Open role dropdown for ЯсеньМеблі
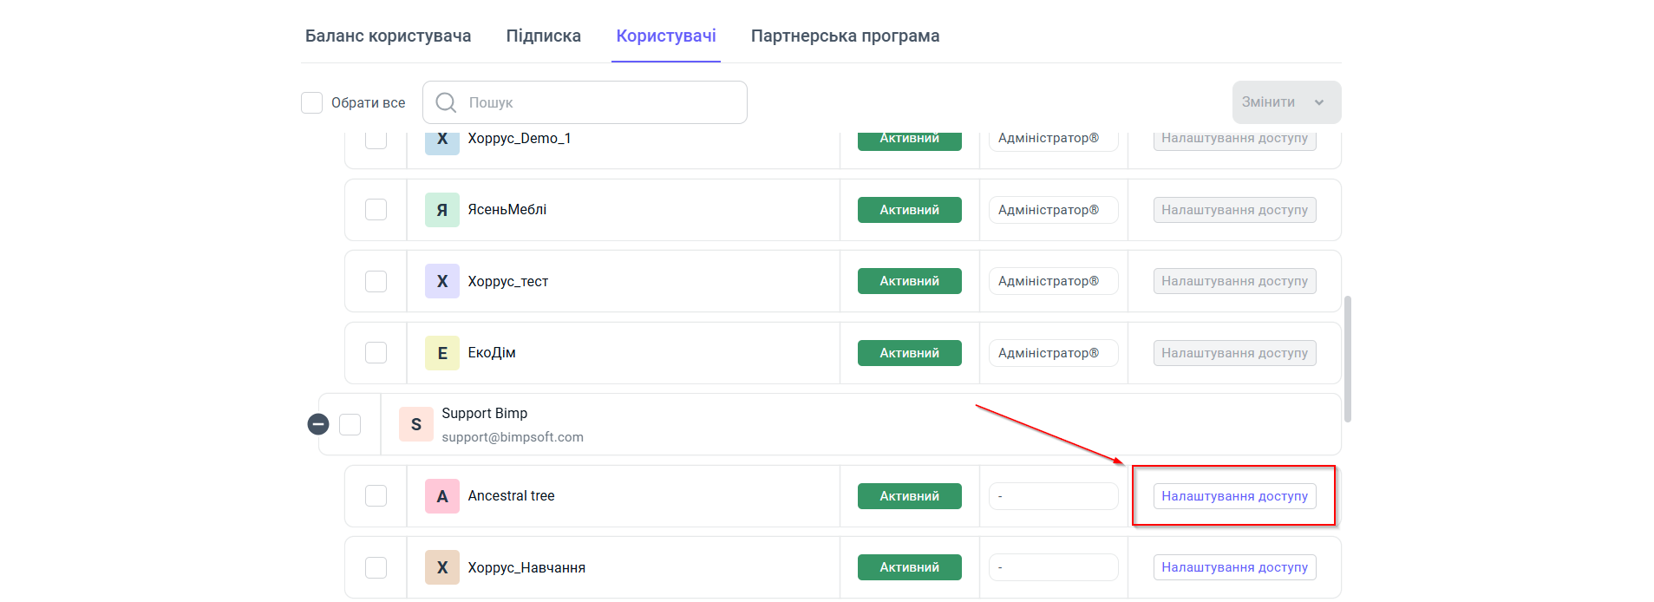Screen dimensions: 1654x602 1053,210
